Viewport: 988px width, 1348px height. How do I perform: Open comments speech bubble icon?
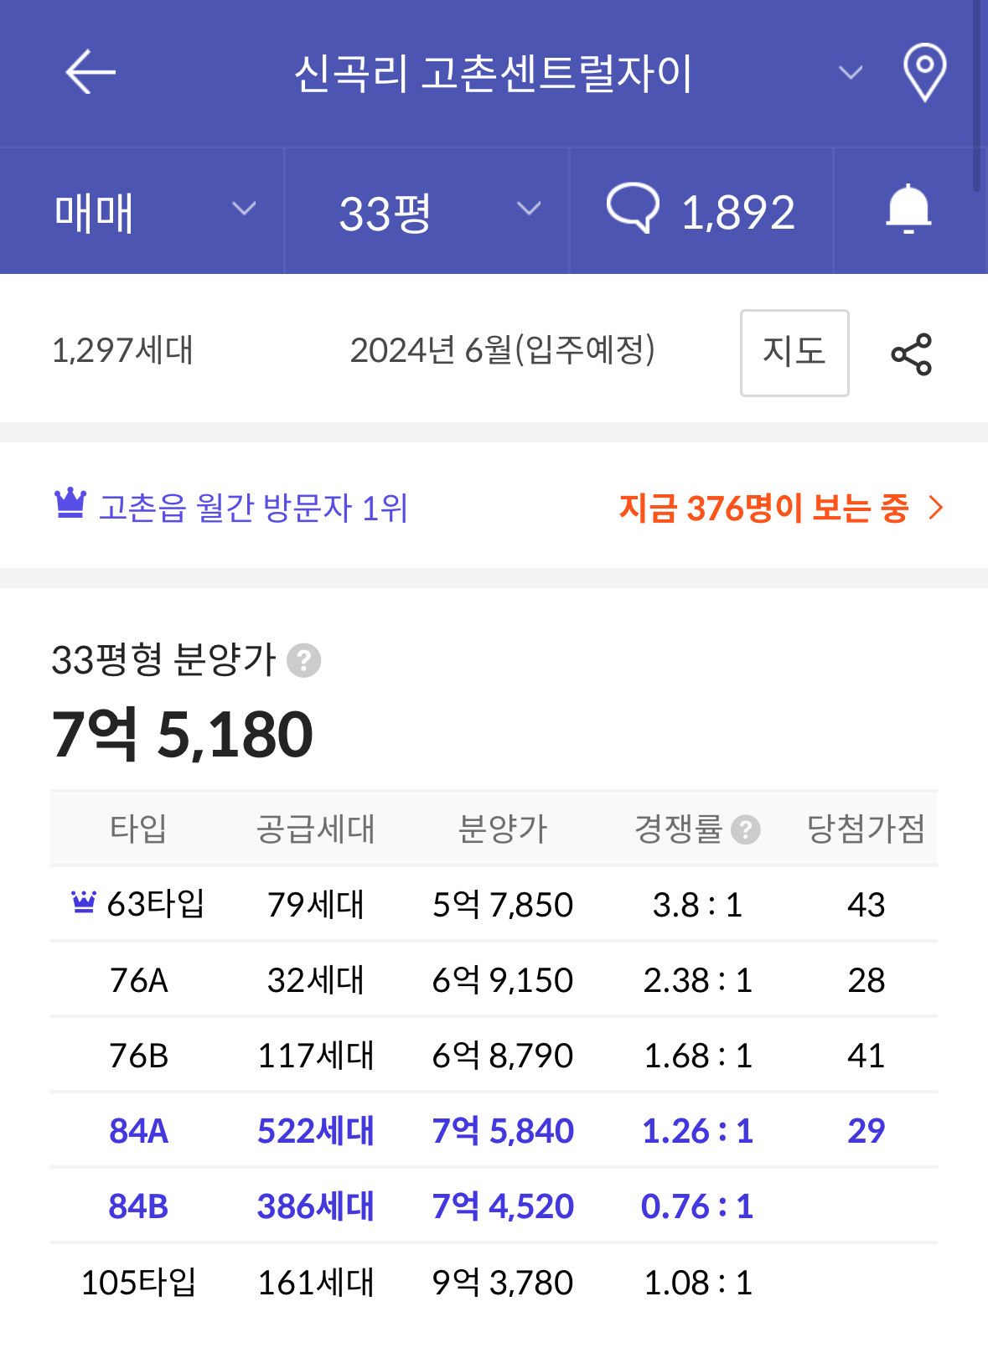[634, 208]
